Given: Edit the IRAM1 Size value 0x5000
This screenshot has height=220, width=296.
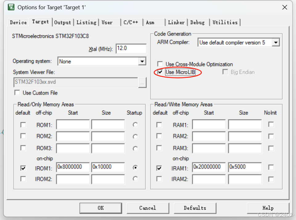Looking at the screenshot, I should (245, 167).
